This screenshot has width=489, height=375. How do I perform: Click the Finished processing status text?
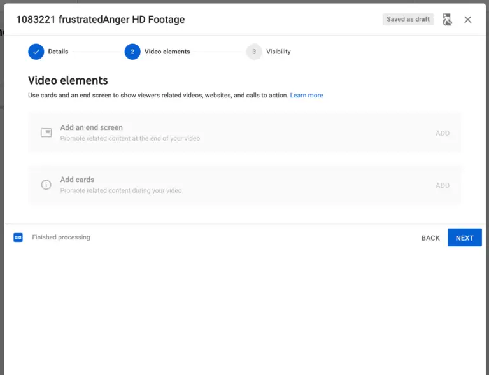61,237
